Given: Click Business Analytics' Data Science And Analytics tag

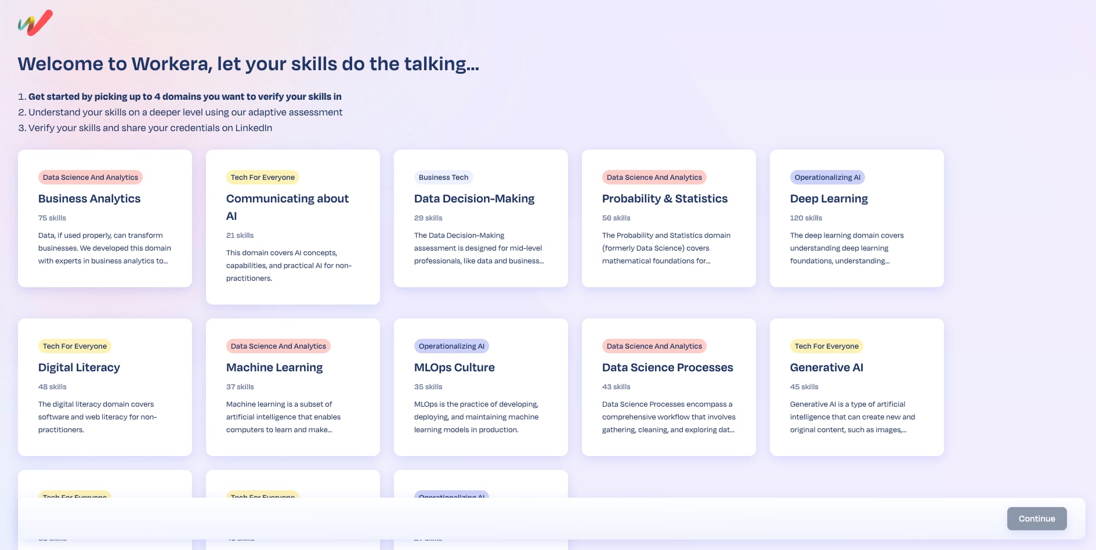Looking at the screenshot, I should [91, 178].
